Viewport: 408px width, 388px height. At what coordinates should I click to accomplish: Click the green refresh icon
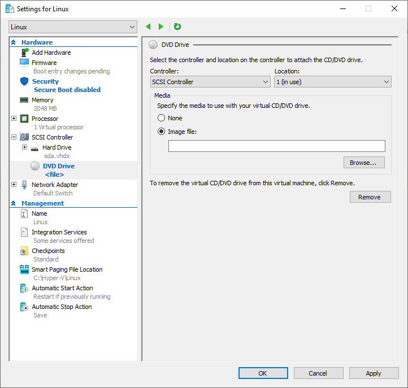pyautogui.click(x=177, y=27)
